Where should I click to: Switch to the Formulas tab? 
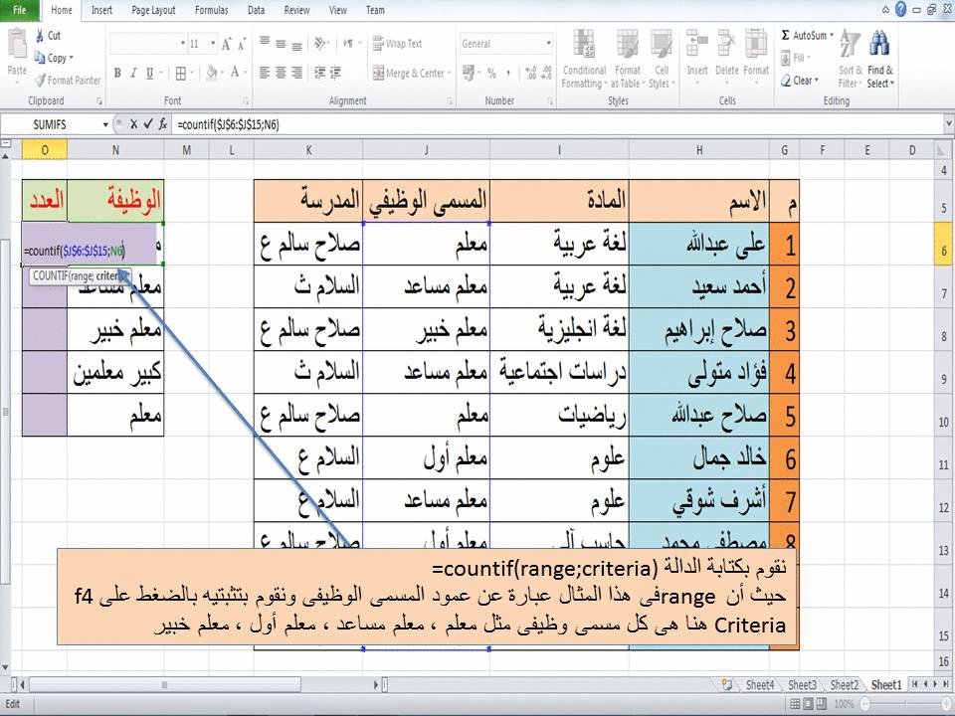click(x=211, y=10)
